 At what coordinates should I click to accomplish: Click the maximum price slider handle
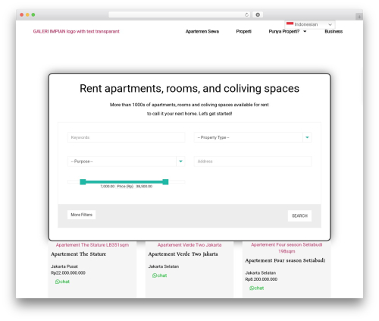pos(165,182)
